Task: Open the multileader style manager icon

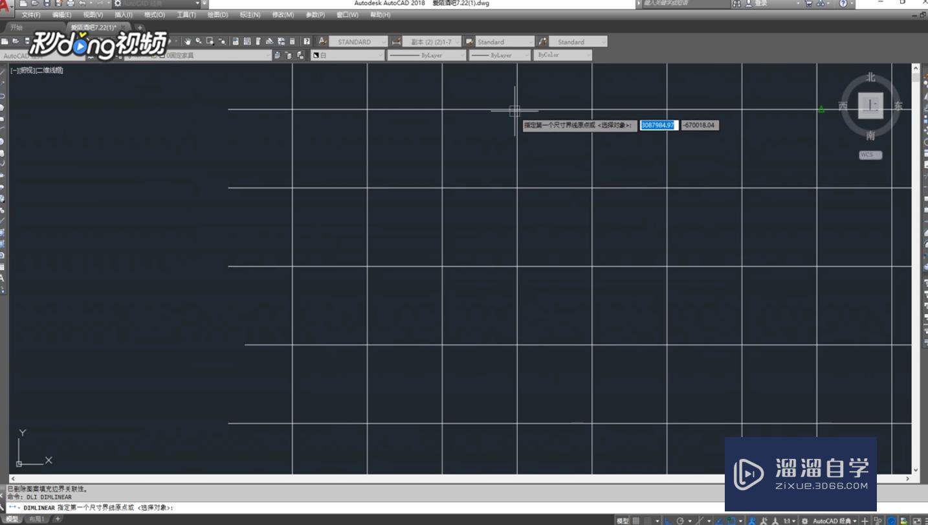Action: pyautogui.click(x=542, y=41)
